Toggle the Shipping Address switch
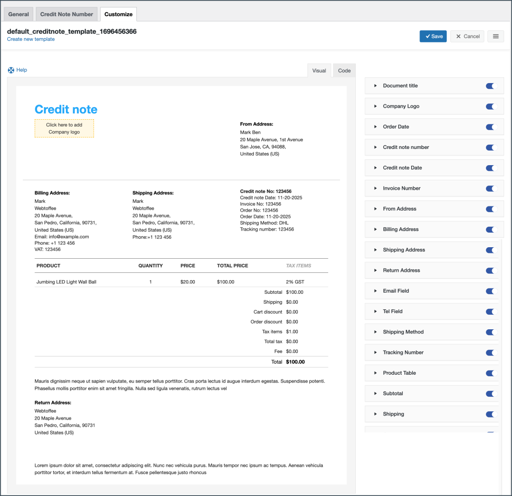Viewport: 512px width, 496px height. pyautogui.click(x=492, y=250)
